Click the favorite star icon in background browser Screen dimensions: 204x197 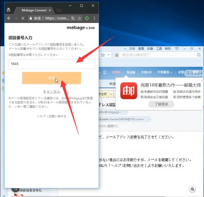[x=103, y=55]
